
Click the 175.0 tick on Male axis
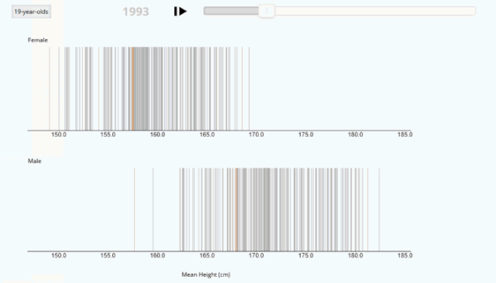(305, 256)
